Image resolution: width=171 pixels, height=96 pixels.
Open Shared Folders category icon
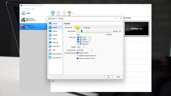50,54
